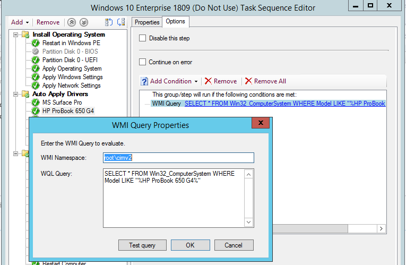406x265 pixels.
Task: Select the MS Surface Pro driver step
Action: tap(62, 102)
